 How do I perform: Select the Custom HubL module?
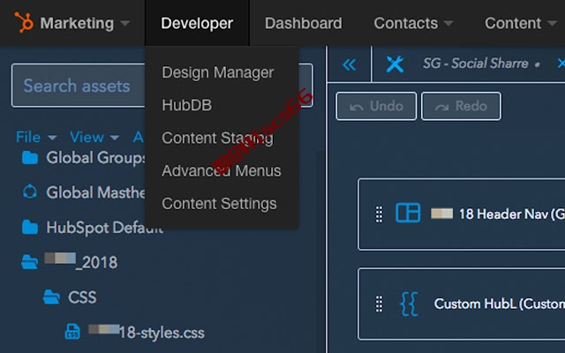click(461, 304)
